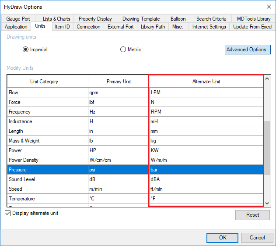Click the °F alternate unit cell
The image size is (276, 246).
[206, 199]
